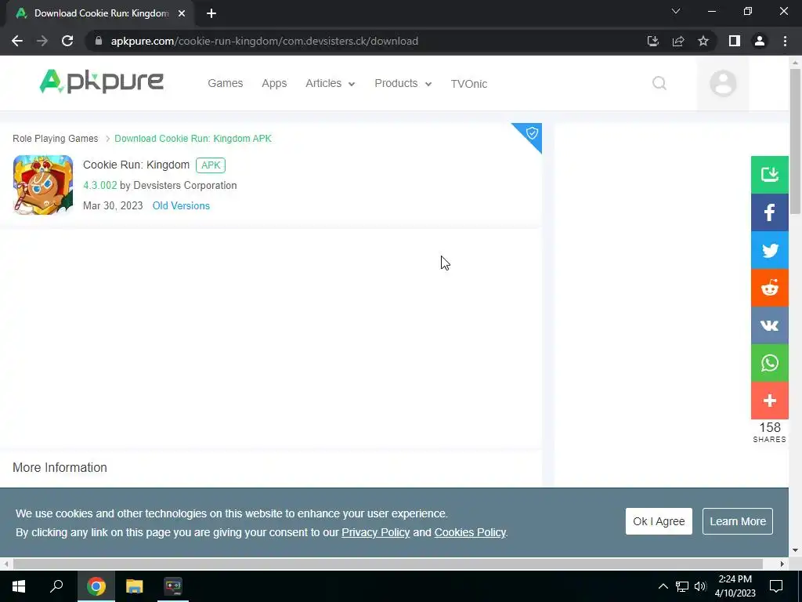Share page via VK button
The width and height of the screenshot is (802, 602).
pyautogui.click(x=769, y=325)
